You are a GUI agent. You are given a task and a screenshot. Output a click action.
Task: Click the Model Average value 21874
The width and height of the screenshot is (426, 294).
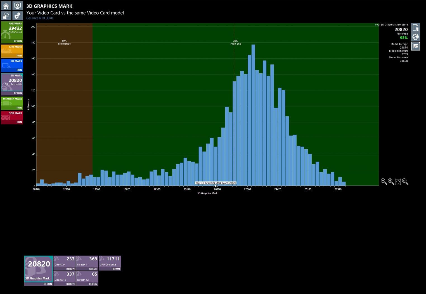[404, 48]
